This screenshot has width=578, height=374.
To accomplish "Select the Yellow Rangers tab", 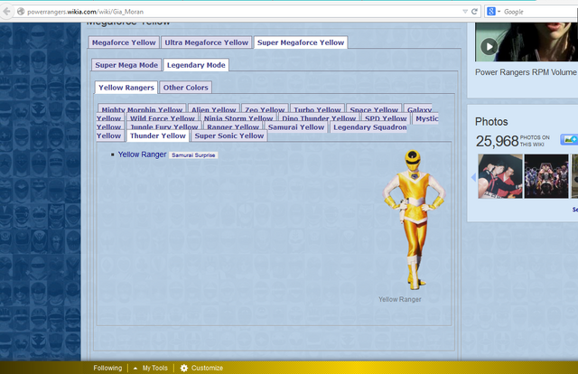I will 126,88.
